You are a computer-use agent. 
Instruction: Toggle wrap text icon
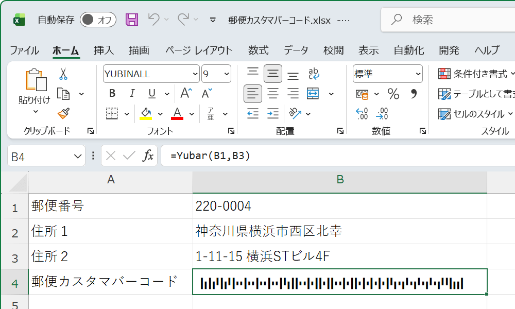click(x=314, y=74)
